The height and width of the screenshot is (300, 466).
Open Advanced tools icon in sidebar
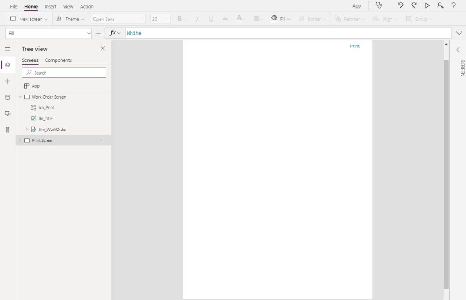coord(8,130)
